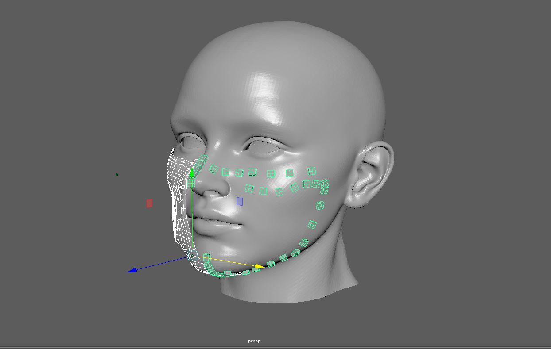The height and width of the screenshot is (349, 551).
Task: Click the green Y-axis arrow tip of the manipulator
Action: tap(192, 173)
